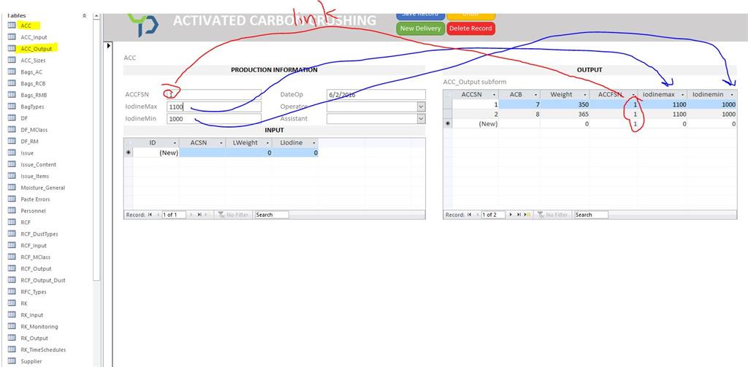The height and width of the screenshot is (367, 748).
Task: Click the RCF_Output_Dust table icon
Action: (12, 280)
